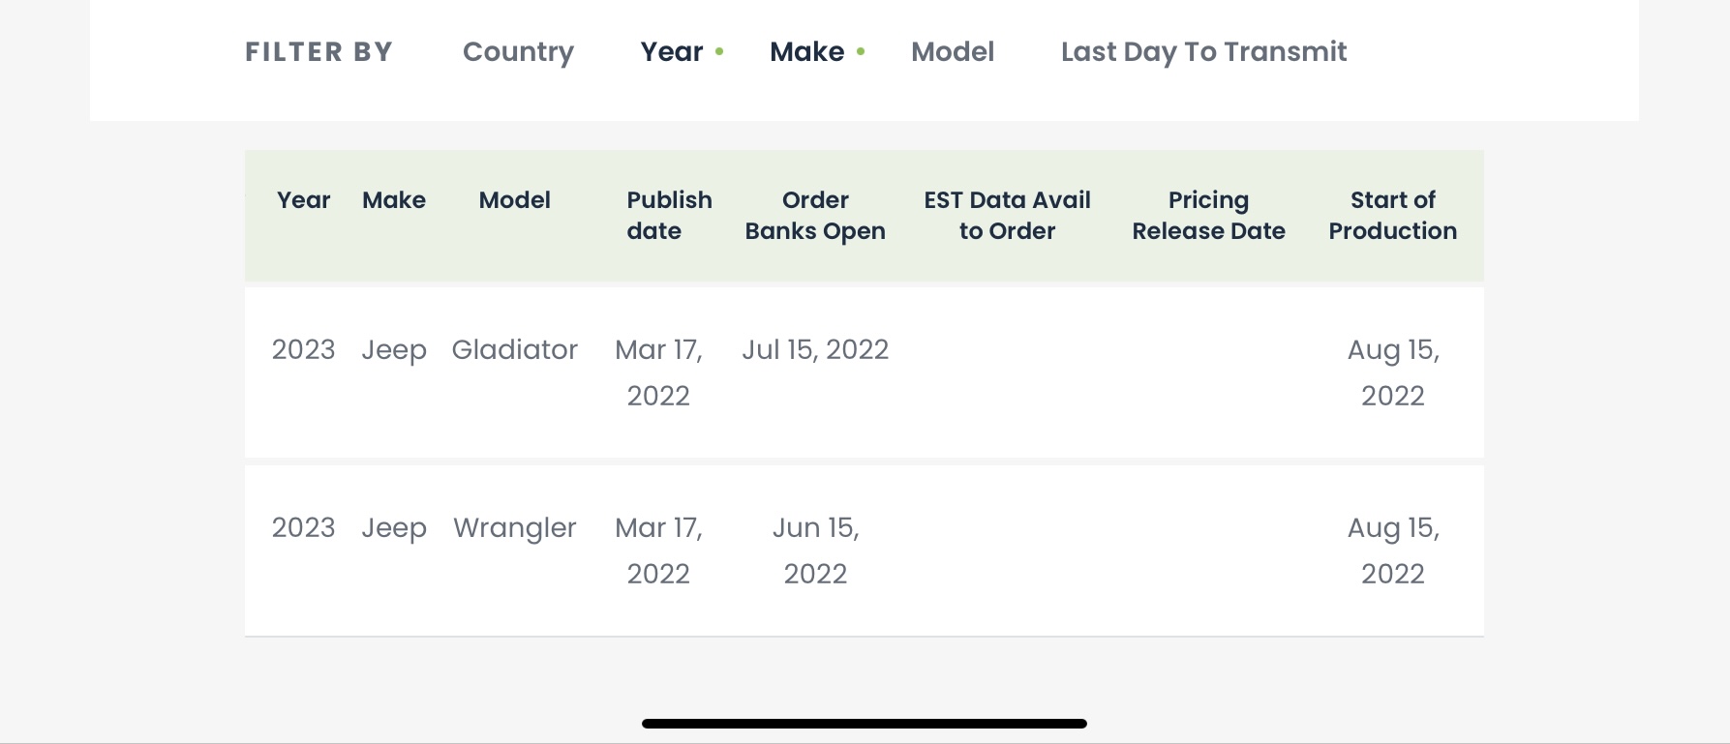The height and width of the screenshot is (744, 1730).
Task: Select the Gladiator model cell
Action: pos(514,349)
